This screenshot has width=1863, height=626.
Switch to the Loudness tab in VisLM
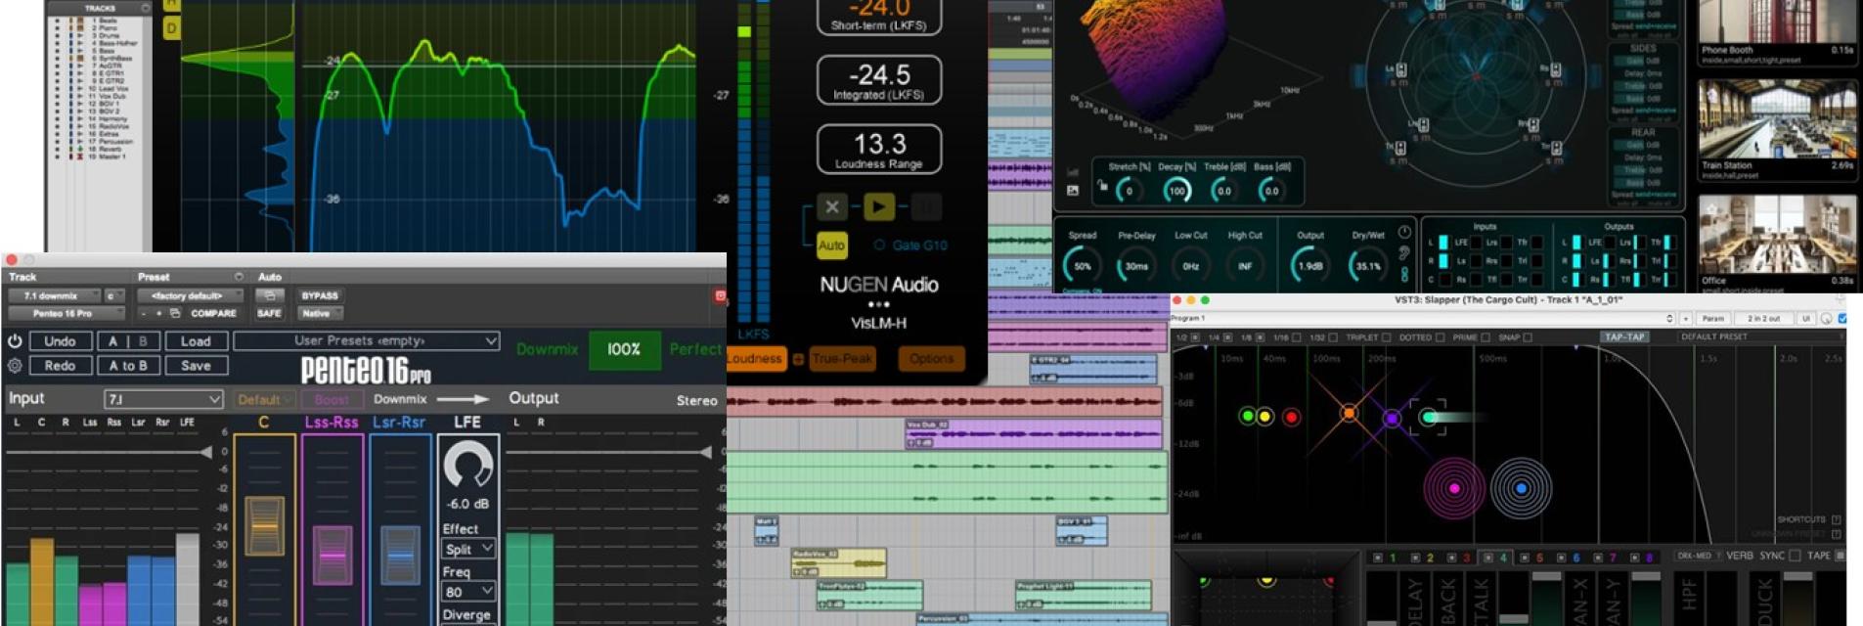(x=755, y=359)
